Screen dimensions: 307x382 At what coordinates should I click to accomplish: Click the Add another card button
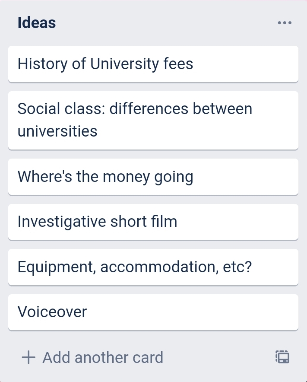click(x=93, y=357)
